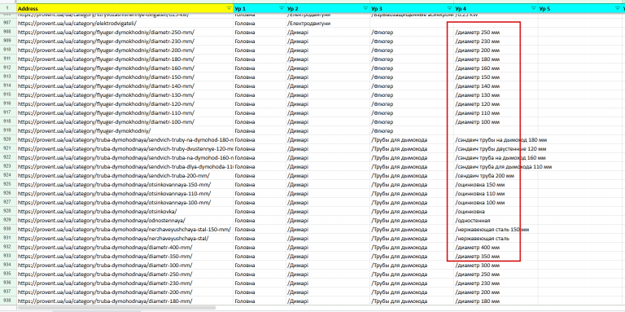
Task: Open the Ур 1 column filter dropdown
Action: [x=282, y=8]
